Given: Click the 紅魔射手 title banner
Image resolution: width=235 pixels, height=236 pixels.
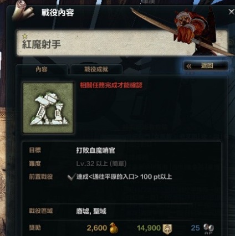Looking at the screenshot, I should (122, 43).
